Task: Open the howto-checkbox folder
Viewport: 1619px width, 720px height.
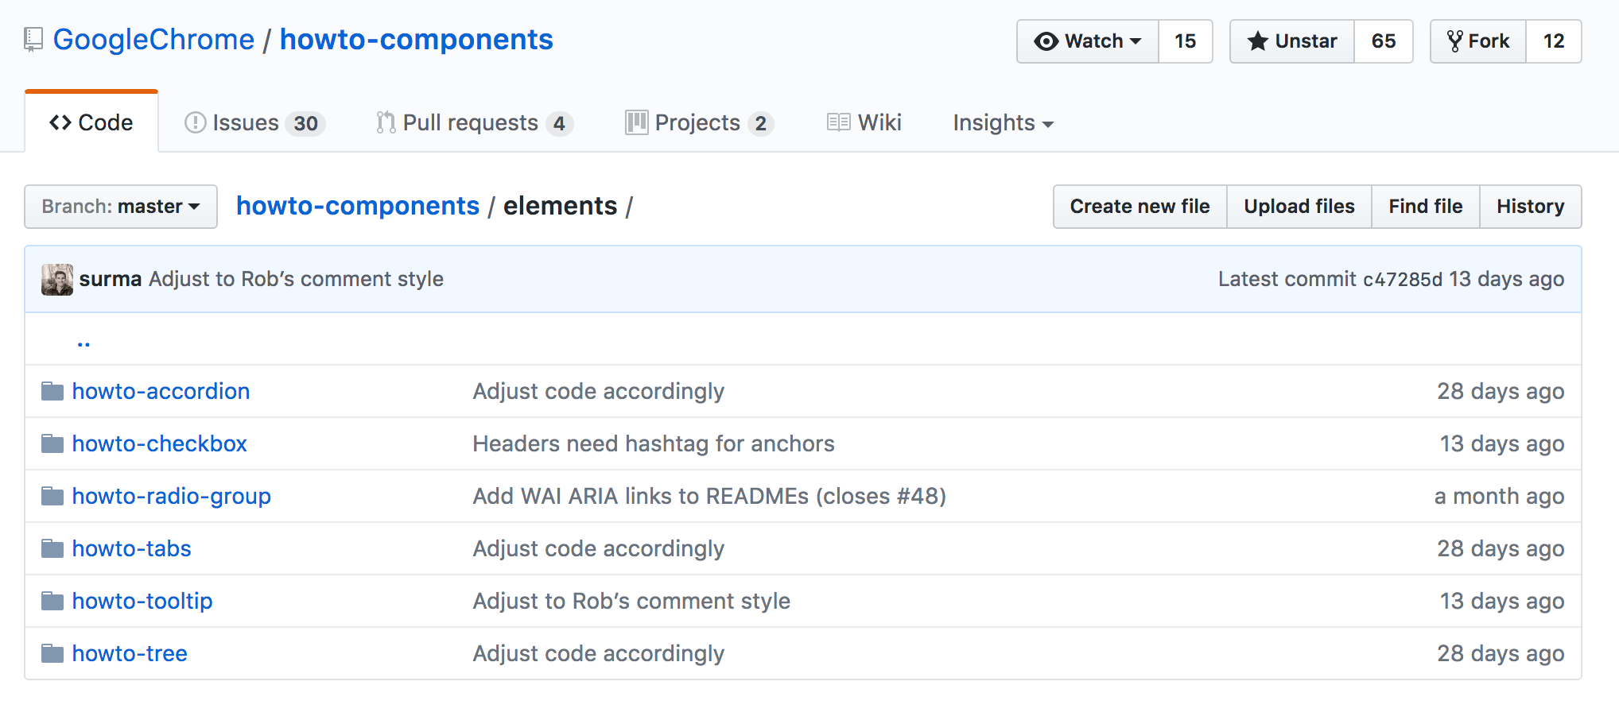Action: coord(160,443)
